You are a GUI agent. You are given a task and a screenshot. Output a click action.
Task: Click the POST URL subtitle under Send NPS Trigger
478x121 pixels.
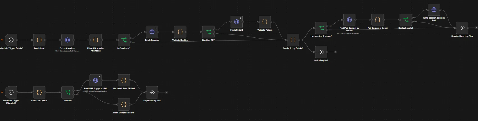96,91
